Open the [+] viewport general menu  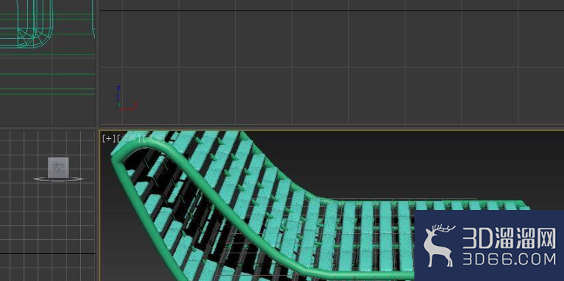click(108, 138)
